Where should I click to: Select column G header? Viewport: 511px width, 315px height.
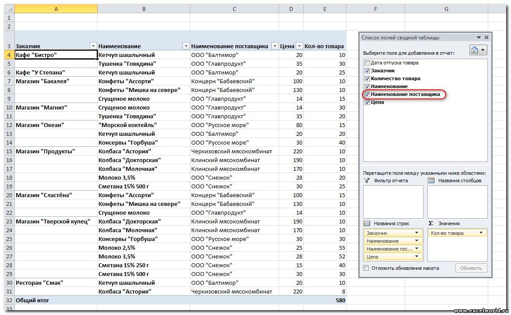tap(446, 9)
